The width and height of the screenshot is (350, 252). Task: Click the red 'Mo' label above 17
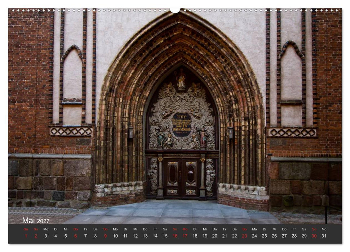(185, 229)
